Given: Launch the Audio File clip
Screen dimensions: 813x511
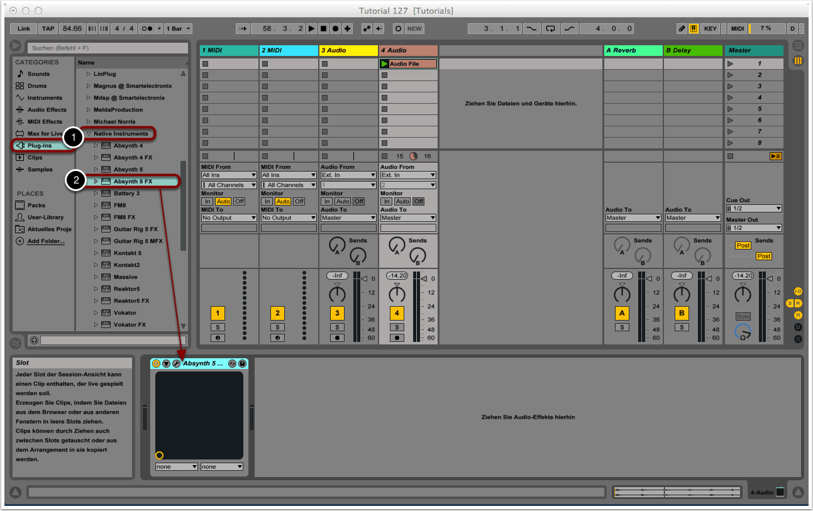Looking at the screenshot, I should point(384,63).
